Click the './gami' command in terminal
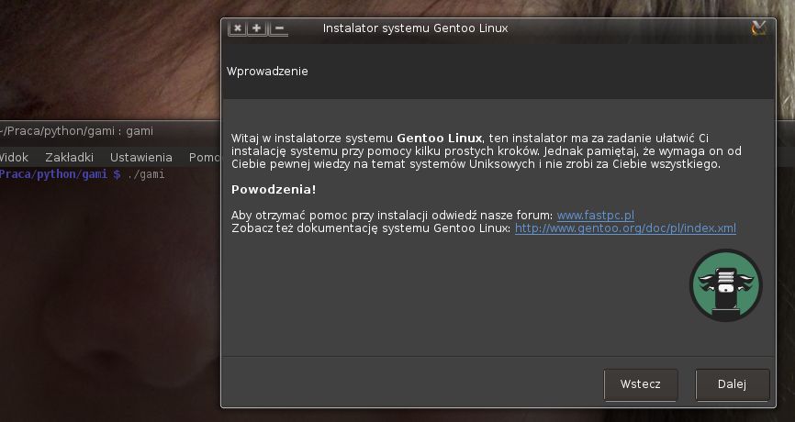Image resolution: width=795 pixels, height=422 pixels. coord(146,175)
